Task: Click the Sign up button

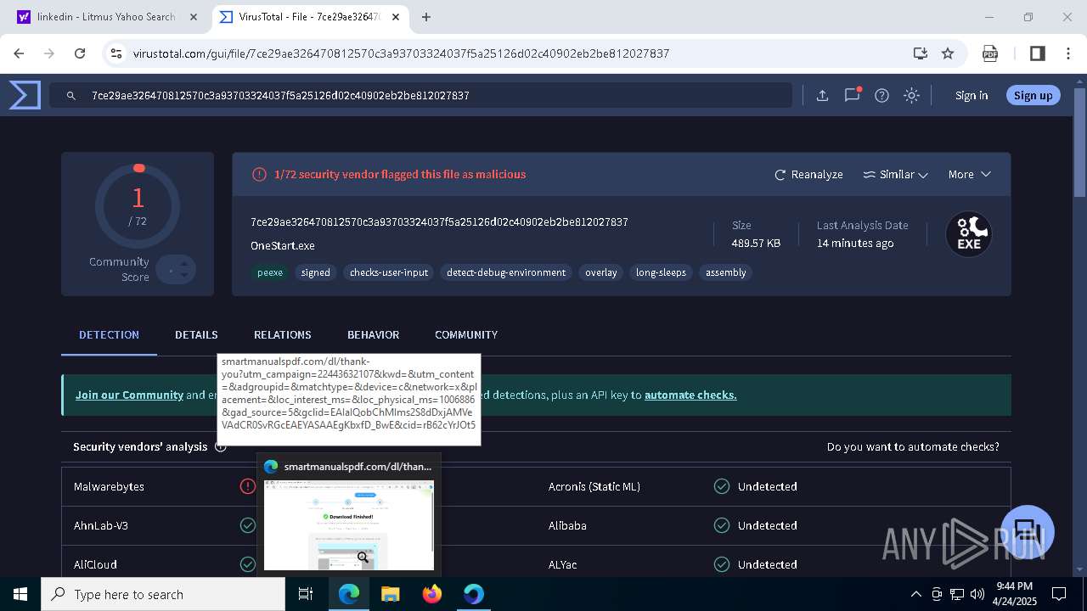Action: (1033, 95)
